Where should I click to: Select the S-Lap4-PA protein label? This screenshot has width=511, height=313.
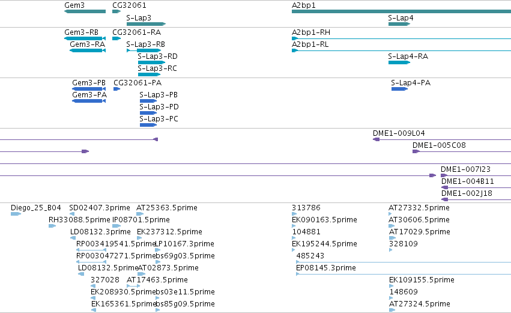click(x=411, y=83)
